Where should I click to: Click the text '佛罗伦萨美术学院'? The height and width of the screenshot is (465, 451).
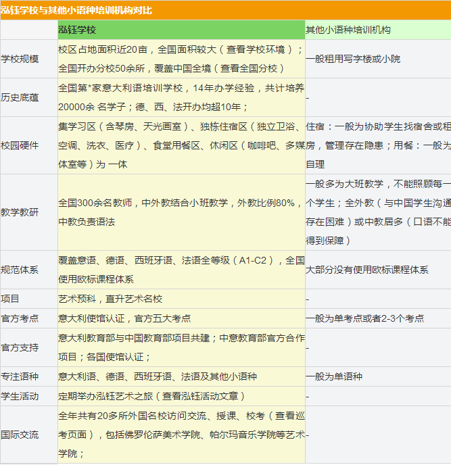[162, 435]
